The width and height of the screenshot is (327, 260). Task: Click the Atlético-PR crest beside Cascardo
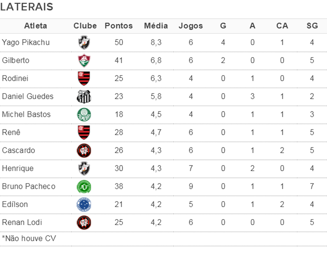[x=84, y=151]
